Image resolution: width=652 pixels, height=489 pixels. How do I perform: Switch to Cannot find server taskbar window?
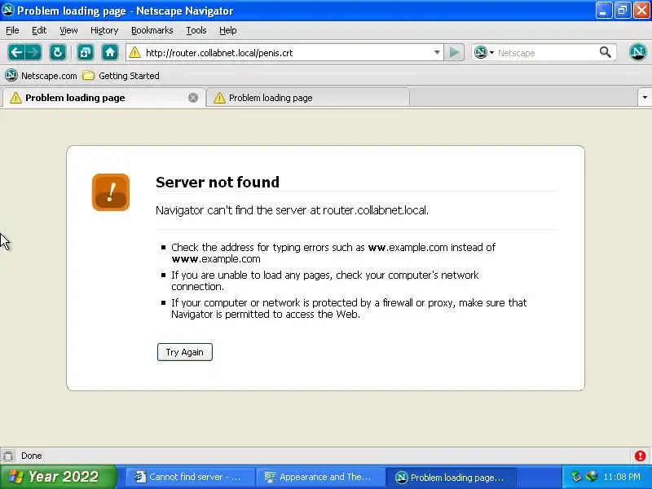[x=190, y=477]
